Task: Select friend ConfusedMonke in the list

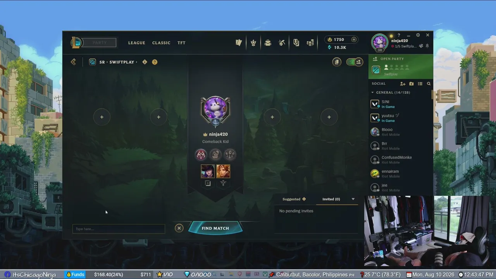Action: (401, 160)
